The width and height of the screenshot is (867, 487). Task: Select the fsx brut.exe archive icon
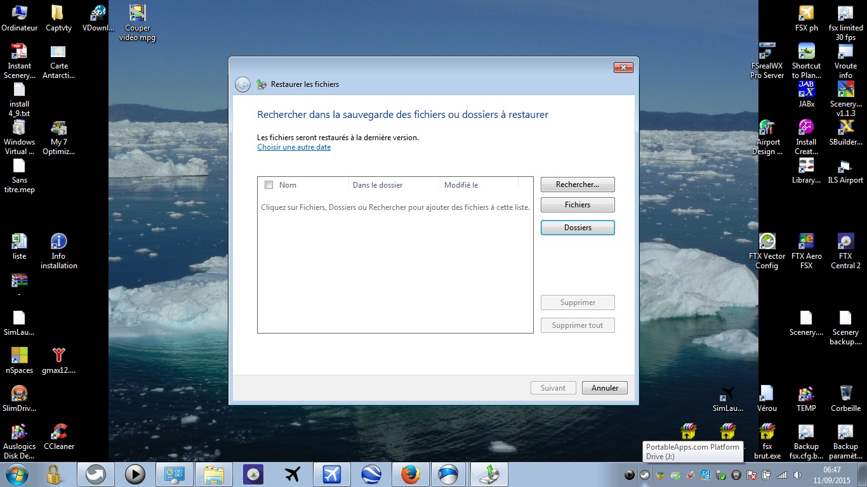[767, 441]
